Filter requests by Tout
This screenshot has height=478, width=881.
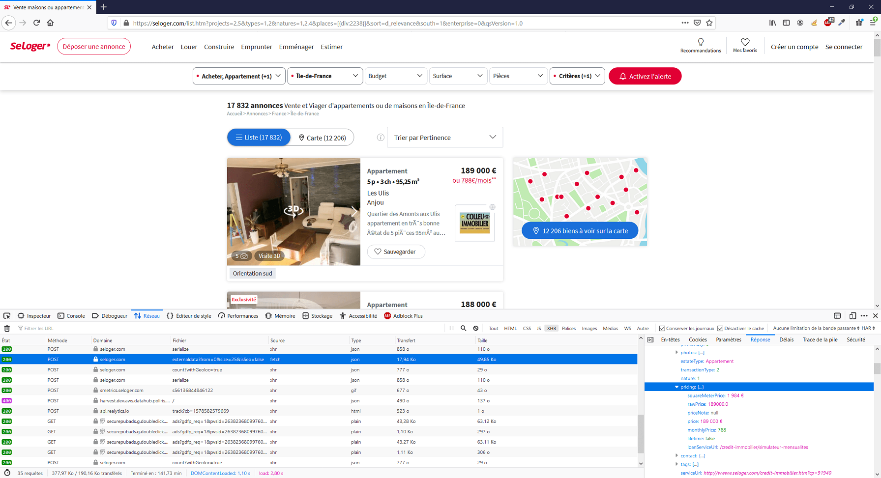click(493, 328)
